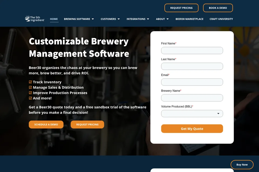Click the checkmark beside Track Inventory

30,82
